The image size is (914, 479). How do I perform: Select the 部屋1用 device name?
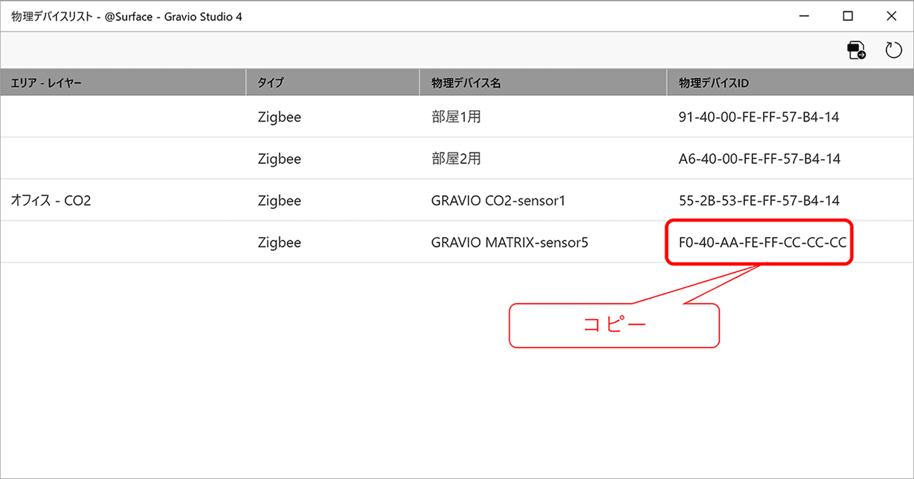point(456,117)
